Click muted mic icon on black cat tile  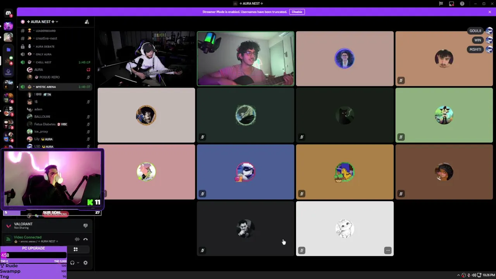[x=301, y=137]
